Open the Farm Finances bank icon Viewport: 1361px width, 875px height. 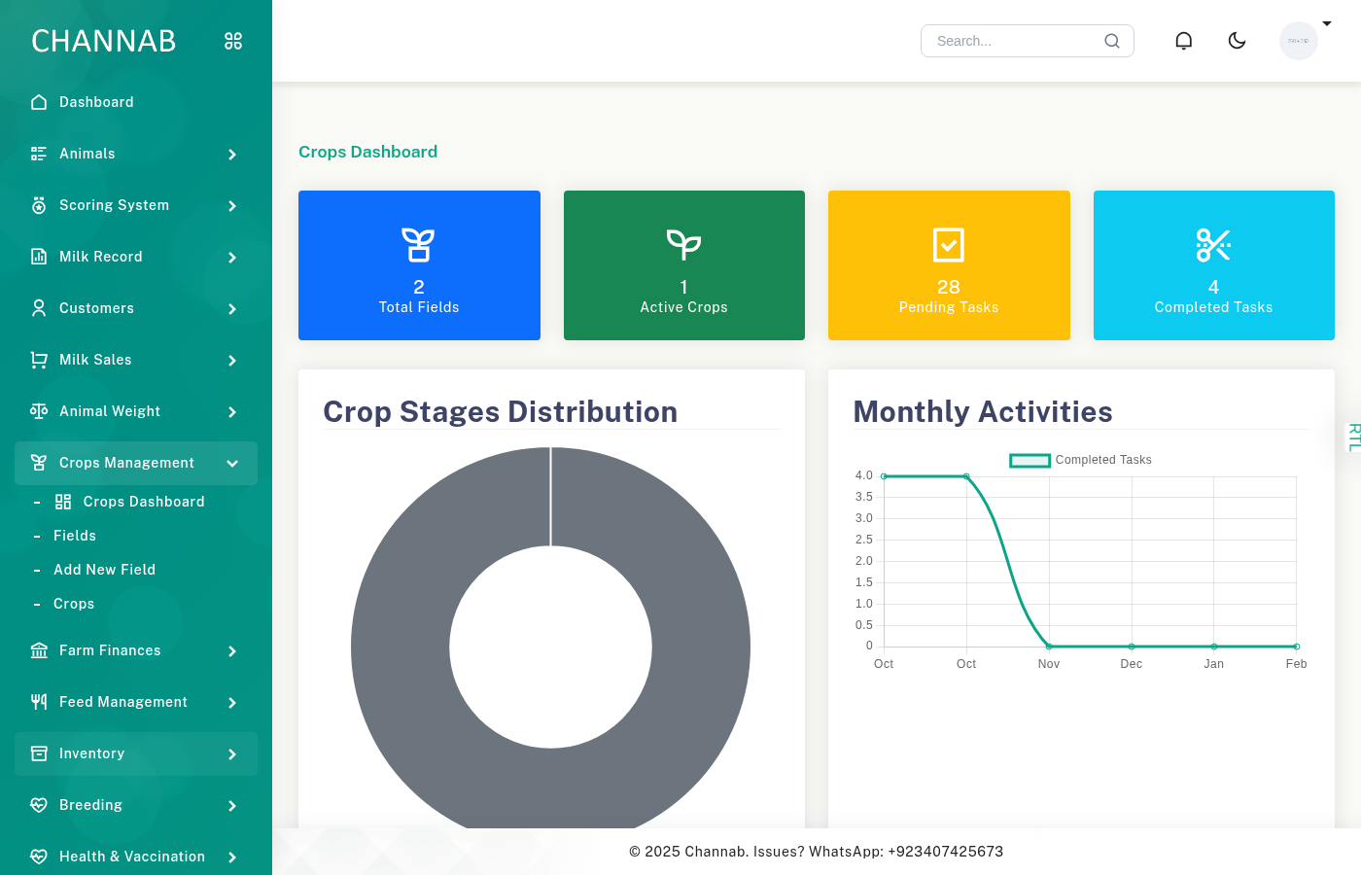38,650
